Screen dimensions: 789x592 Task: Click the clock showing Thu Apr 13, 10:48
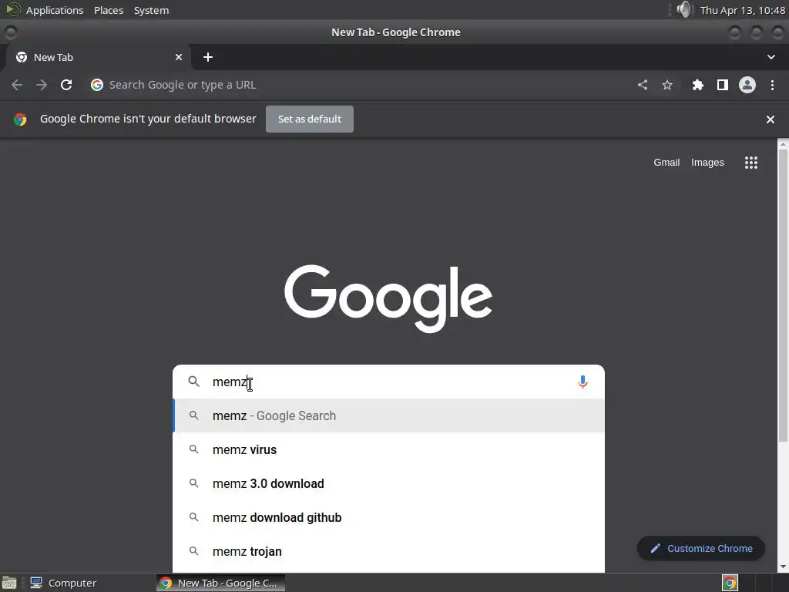click(743, 10)
